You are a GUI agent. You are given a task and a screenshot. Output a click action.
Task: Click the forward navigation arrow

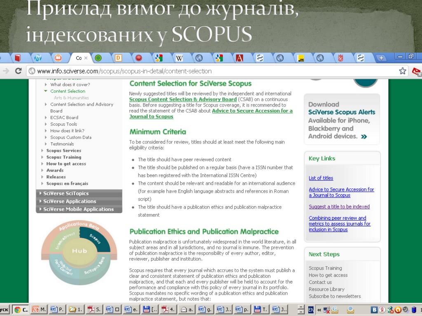coord(6,71)
